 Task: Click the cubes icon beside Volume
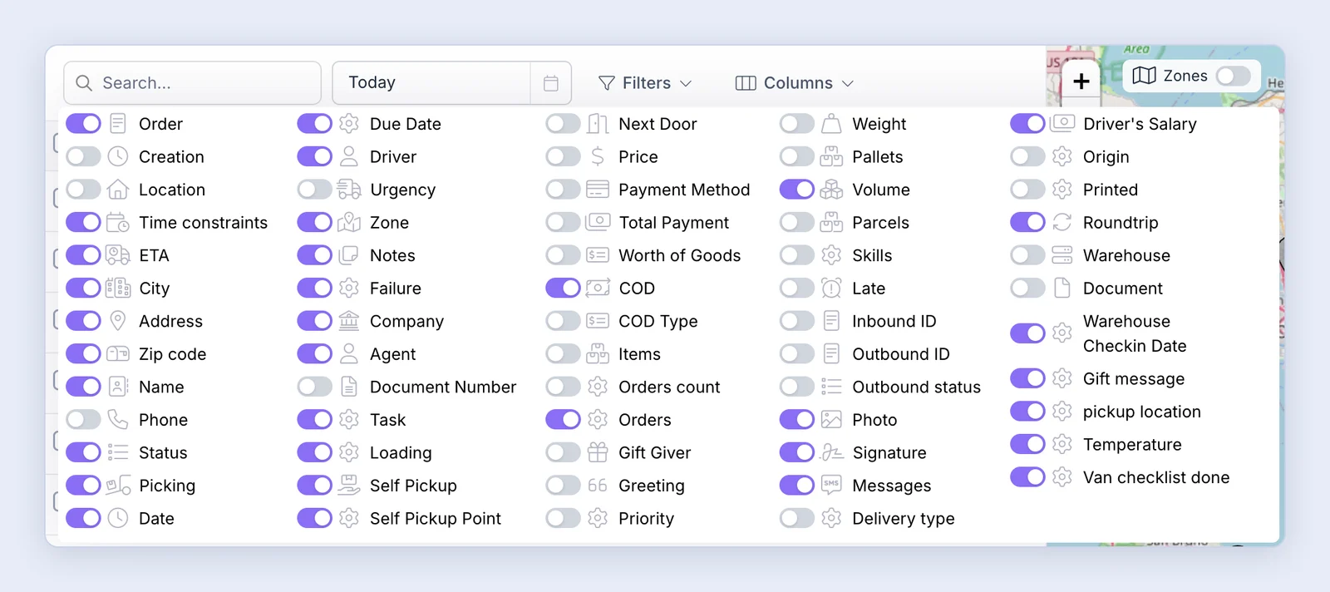pyautogui.click(x=831, y=190)
